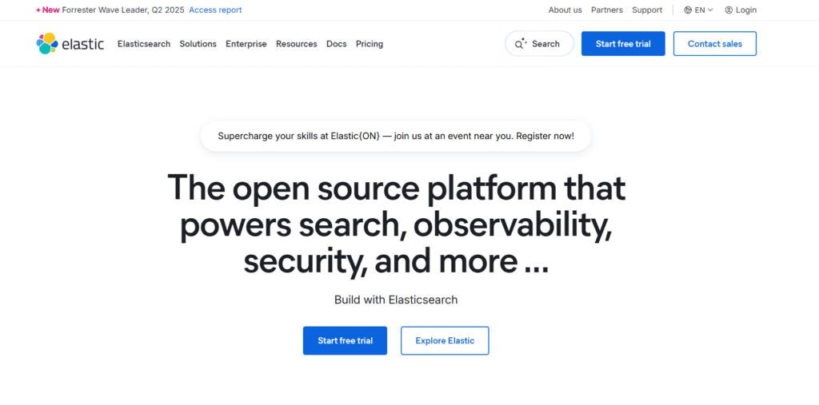Click the sparkle search icon
The width and height of the screenshot is (819, 405).
click(521, 44)
